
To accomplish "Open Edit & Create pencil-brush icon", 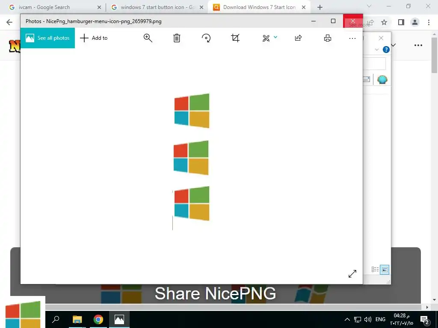I will pyautogui.click(x=266, y=38).
